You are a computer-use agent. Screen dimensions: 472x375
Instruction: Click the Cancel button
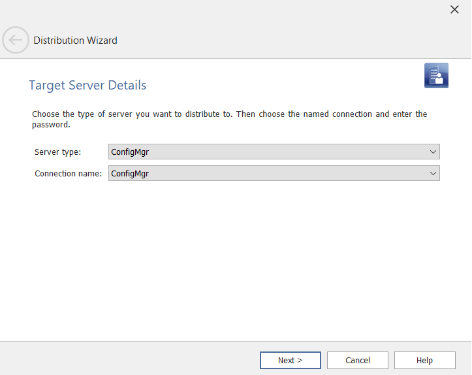pyautogui.click(x=357, y=360)
